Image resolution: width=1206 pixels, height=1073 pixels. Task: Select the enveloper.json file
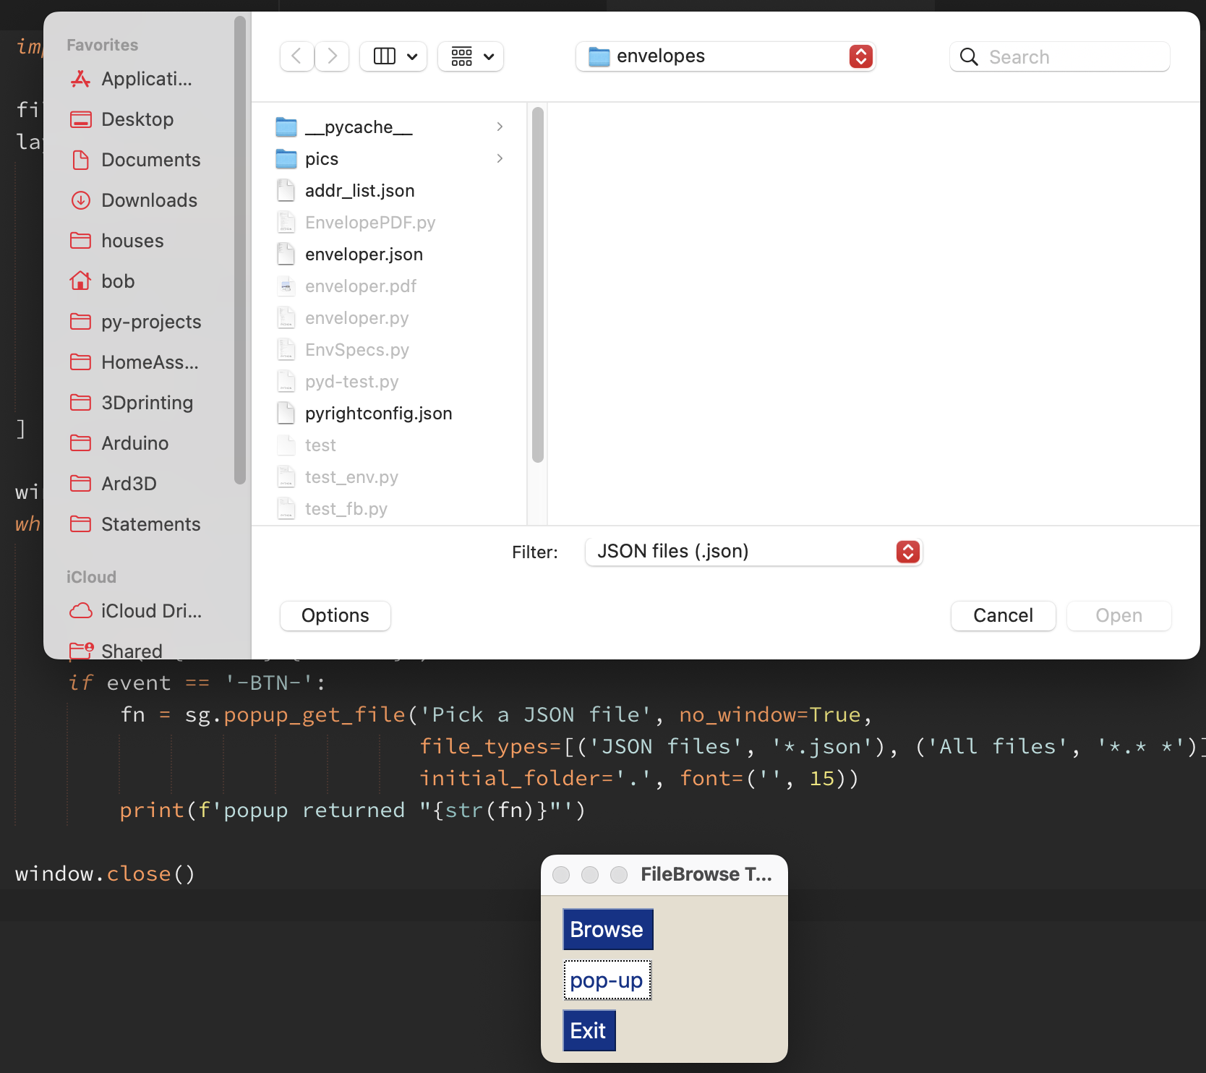(x=364, y=254)
